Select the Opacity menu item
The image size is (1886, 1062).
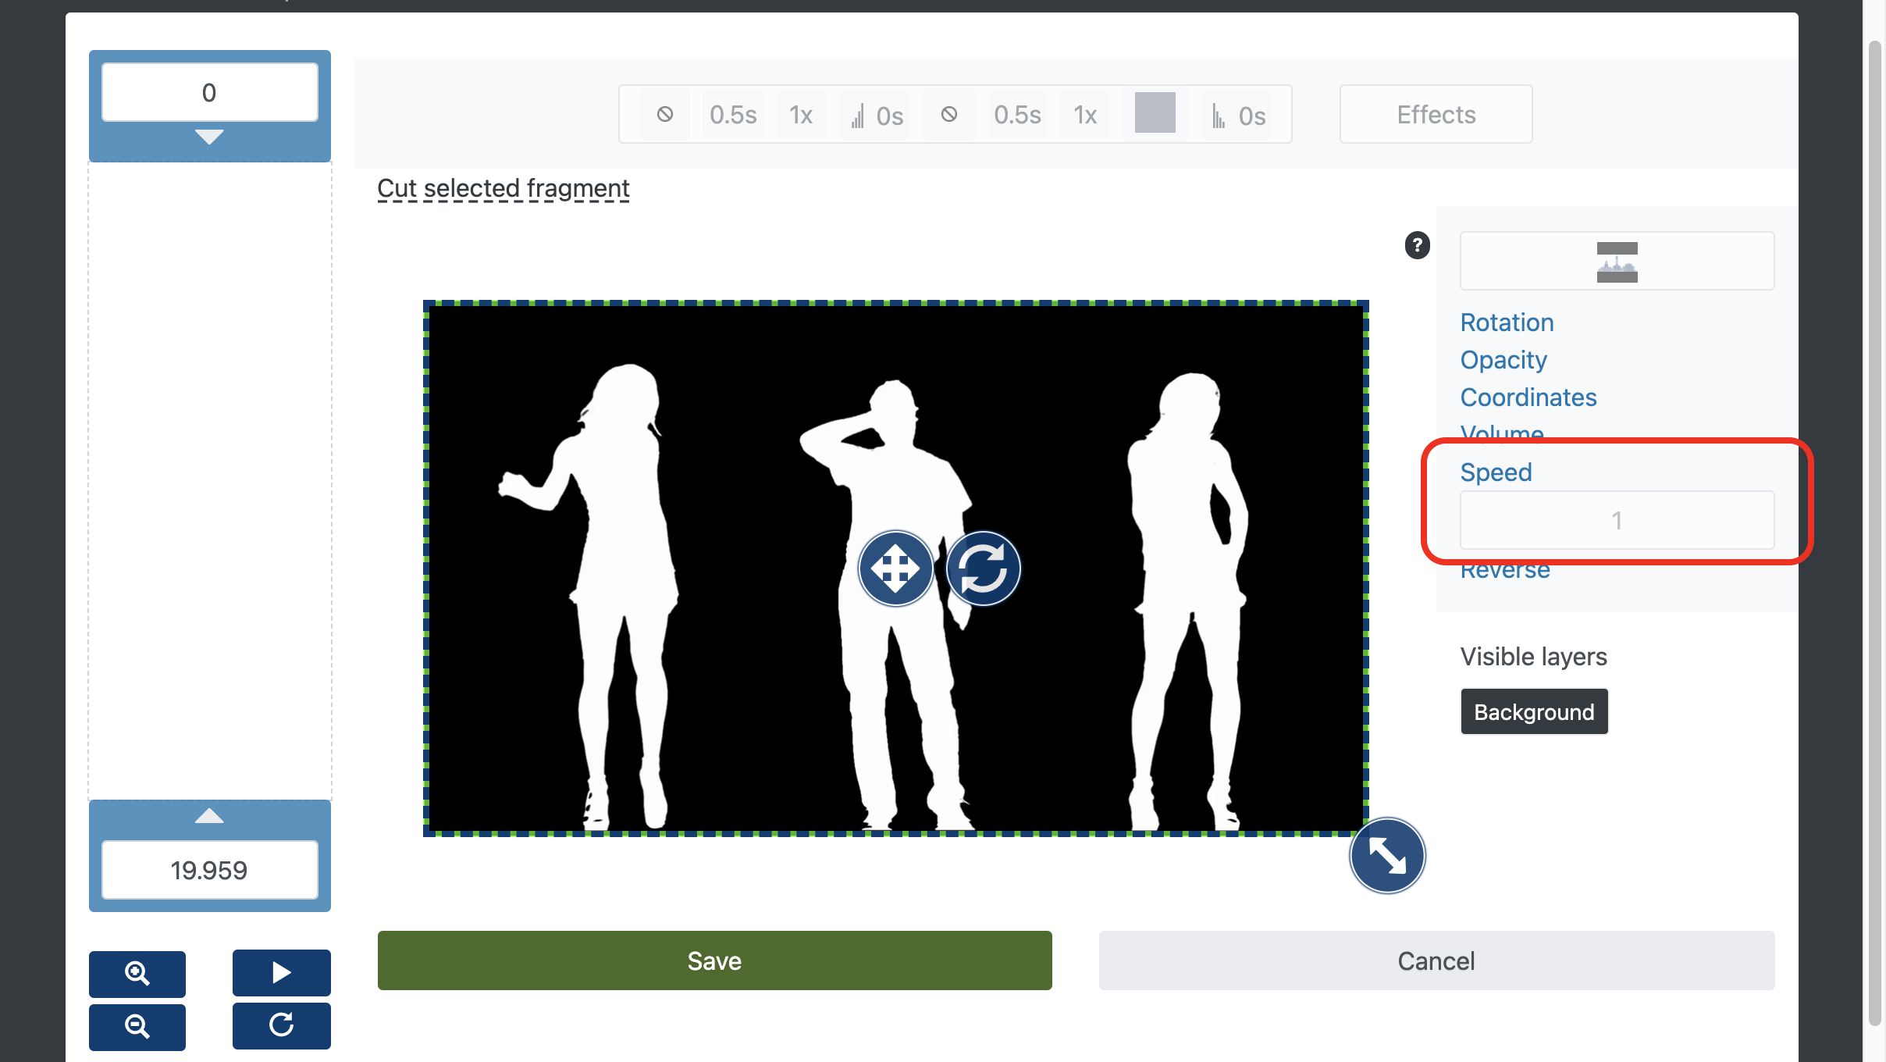click(x=1503, y=358)
